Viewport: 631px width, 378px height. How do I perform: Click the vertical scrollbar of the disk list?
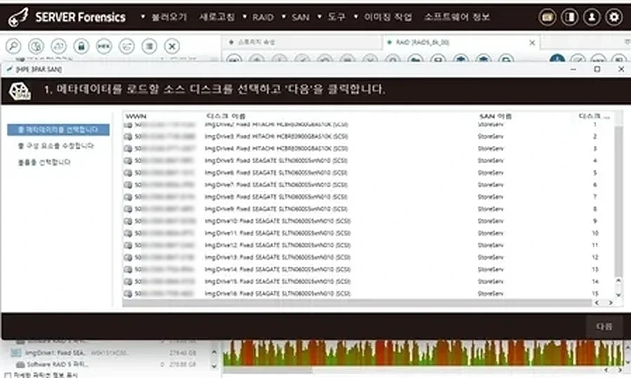(x=618, y=200)
